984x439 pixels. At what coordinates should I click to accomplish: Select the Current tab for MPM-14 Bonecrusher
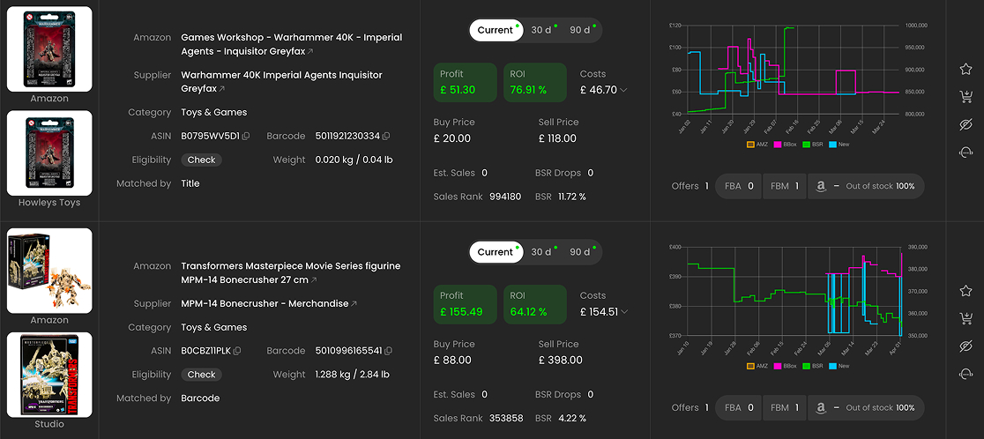[496, 252]
